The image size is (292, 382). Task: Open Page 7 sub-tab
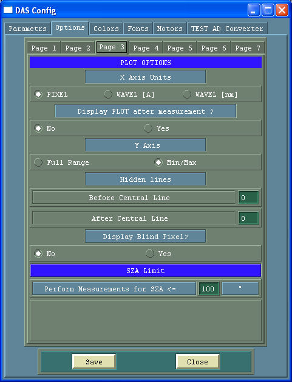248,48
